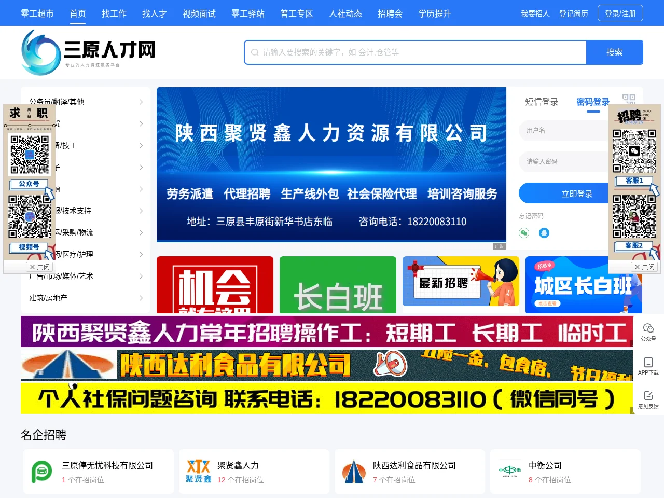Open the 陕西聚贤鑫人力资源有限公司 main banner
This screenshot has height=498, width=664.
tap(331, 164)
